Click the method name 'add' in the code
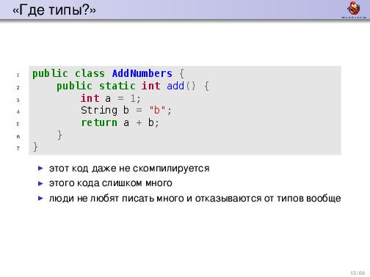Viewport: 370px width, 277px height. (175, 86)
